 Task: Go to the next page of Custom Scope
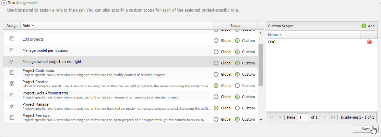pyautogui.click(x=324, y=117)
